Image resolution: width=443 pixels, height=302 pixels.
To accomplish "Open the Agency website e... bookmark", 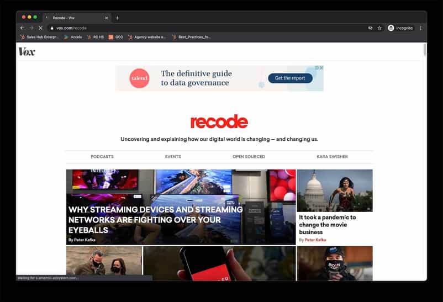I will (147, 37).
